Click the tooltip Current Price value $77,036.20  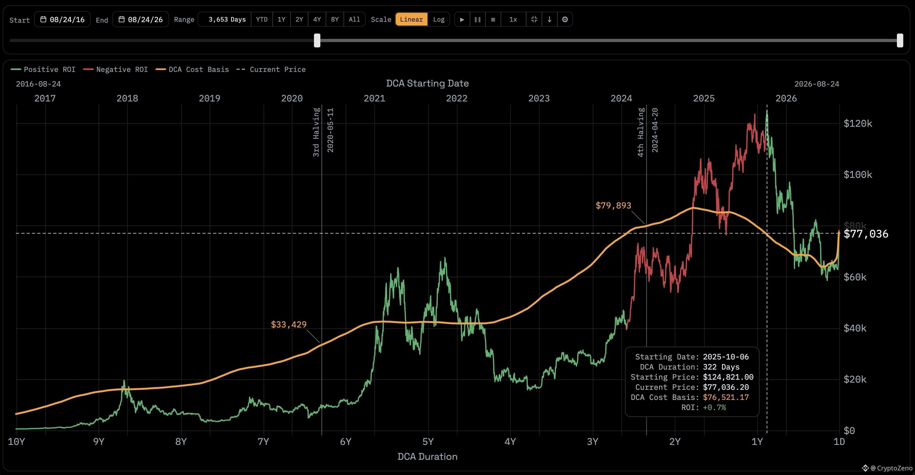[726, 387]
